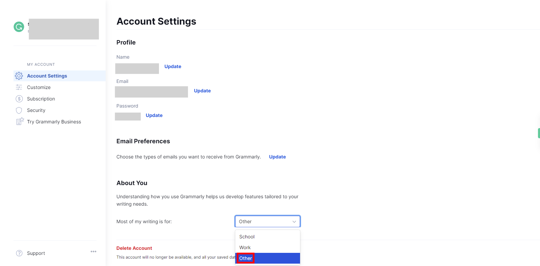Update the Email address
540x266 pixels.
pyautogui.click(x=202, y=91)
